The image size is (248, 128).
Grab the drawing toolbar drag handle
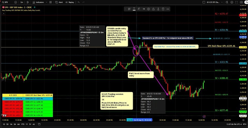(125, 9)
